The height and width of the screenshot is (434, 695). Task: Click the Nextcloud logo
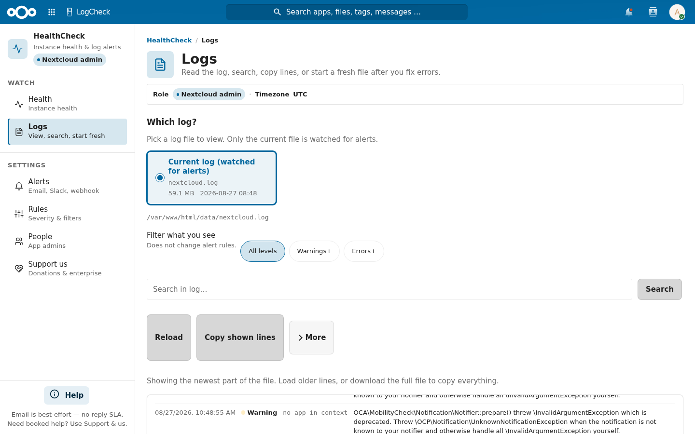[x=22, y=12]
